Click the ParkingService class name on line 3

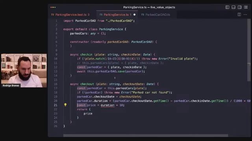pos(111,29)
